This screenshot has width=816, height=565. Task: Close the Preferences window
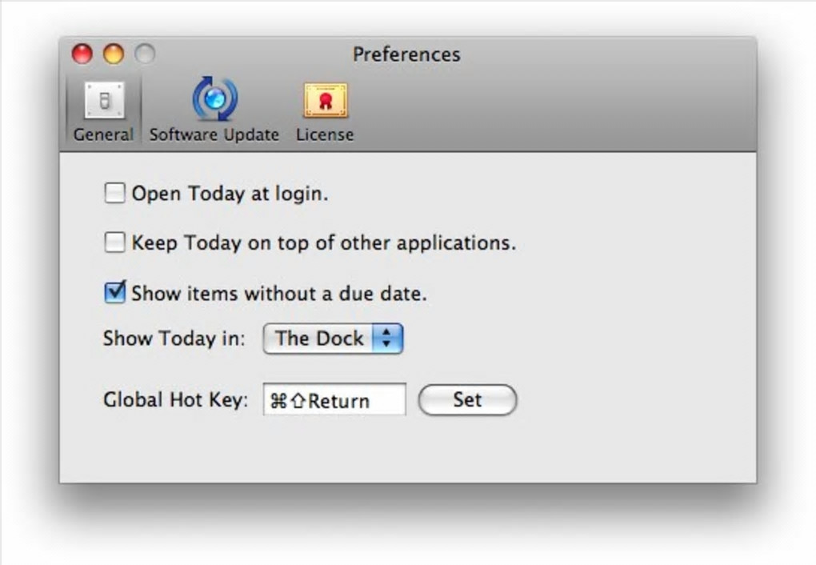click(x=82, y=54)
